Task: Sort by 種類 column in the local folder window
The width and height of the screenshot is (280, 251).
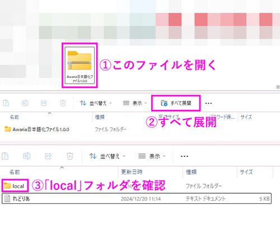Action: tap(191, 172)
